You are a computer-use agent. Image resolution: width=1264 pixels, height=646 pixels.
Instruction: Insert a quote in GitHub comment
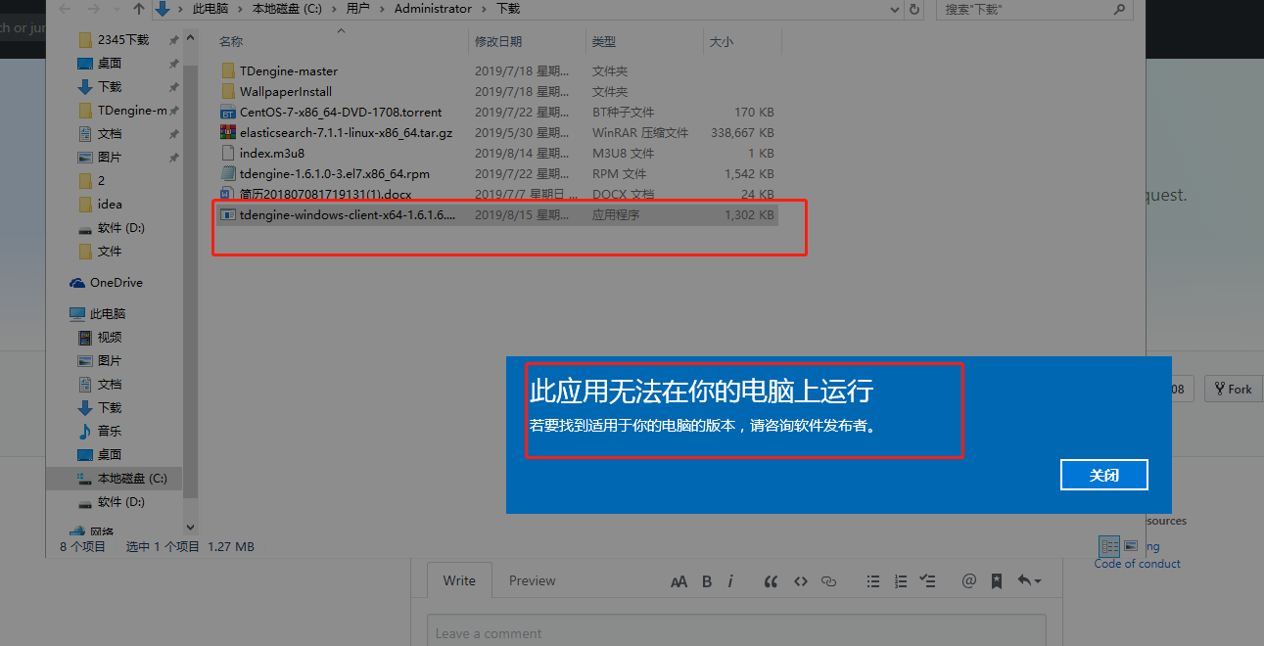tap(772, 581)
